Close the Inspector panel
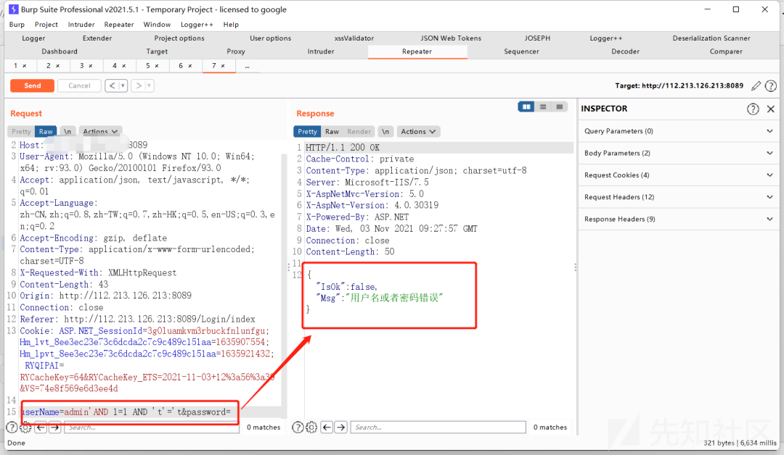Viewport: 784px width, 455px height. [x=771, y=109]
